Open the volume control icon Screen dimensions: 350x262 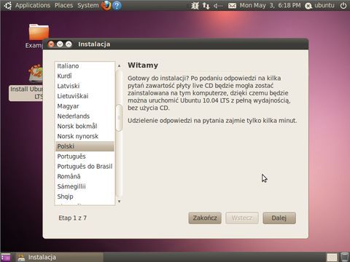click(218, 5)
